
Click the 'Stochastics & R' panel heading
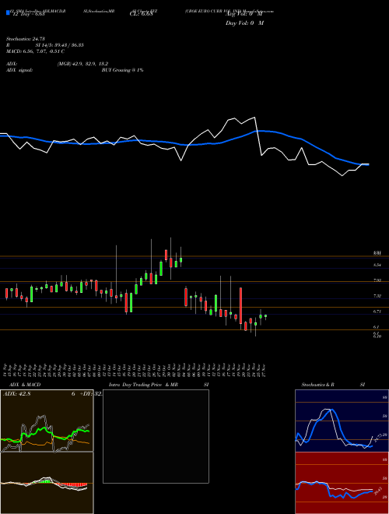coord(317,385)
